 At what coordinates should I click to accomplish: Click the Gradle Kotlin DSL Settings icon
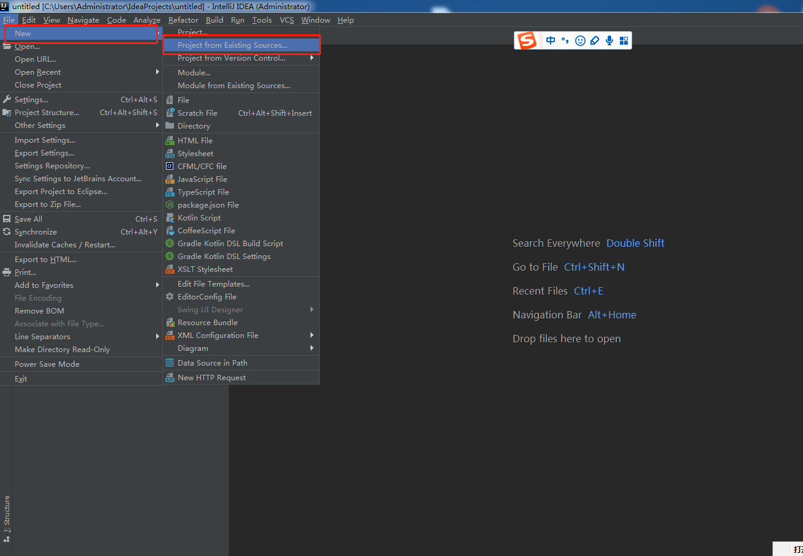tap(170, 257)
